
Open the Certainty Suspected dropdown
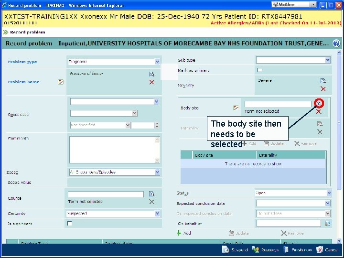pyautogui.click(x=157, y=213)
